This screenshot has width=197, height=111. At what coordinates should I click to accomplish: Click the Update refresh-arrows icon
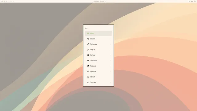tap(88, 71)
